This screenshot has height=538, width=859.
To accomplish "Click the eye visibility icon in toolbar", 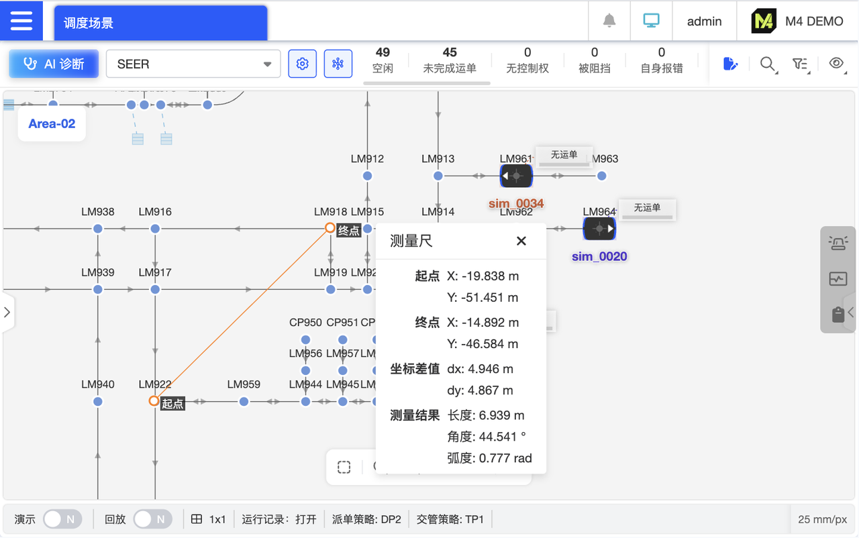I will [x=836, y=63].
